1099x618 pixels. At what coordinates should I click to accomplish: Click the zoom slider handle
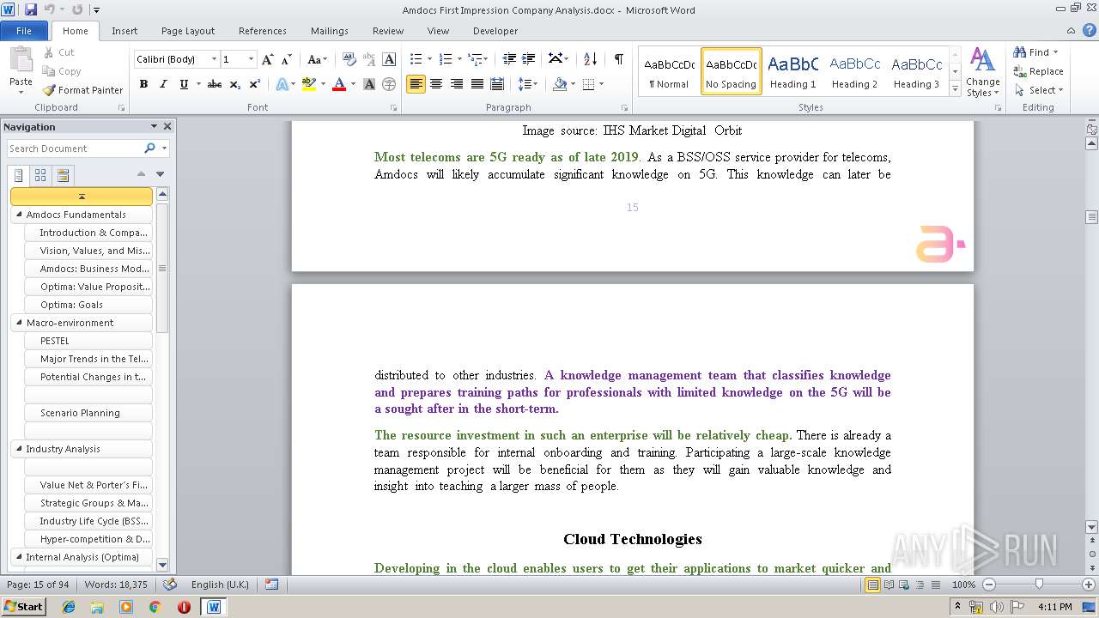[1039, 585]
